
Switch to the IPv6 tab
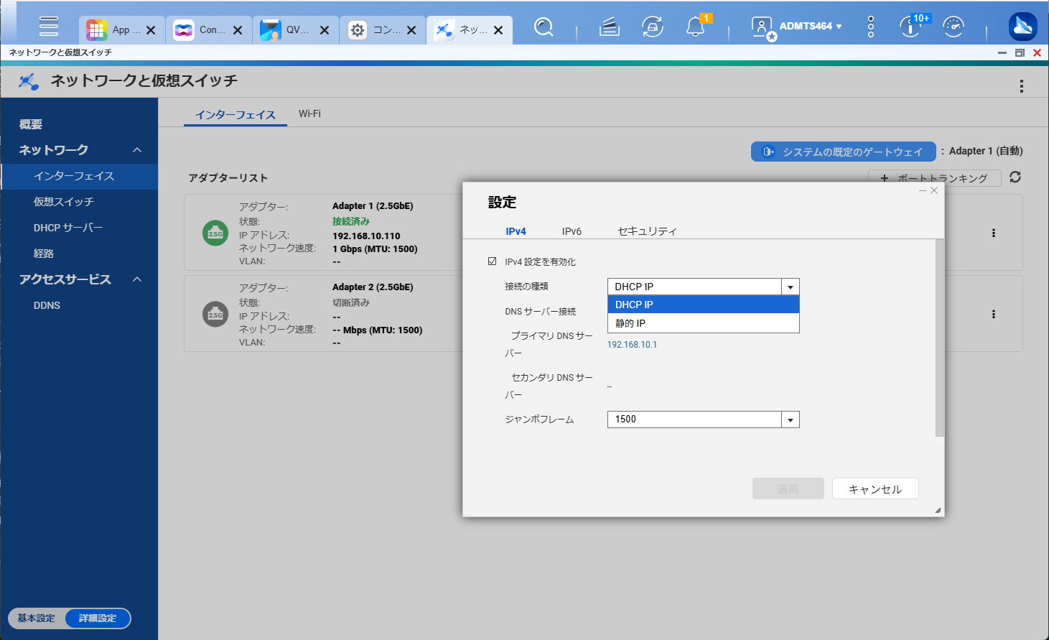point(572,231)
